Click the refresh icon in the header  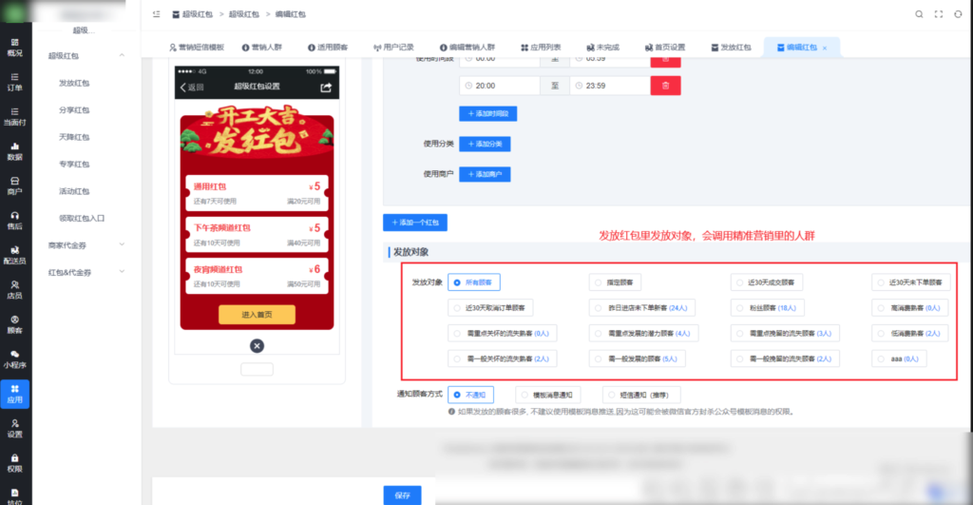point(958,14)
